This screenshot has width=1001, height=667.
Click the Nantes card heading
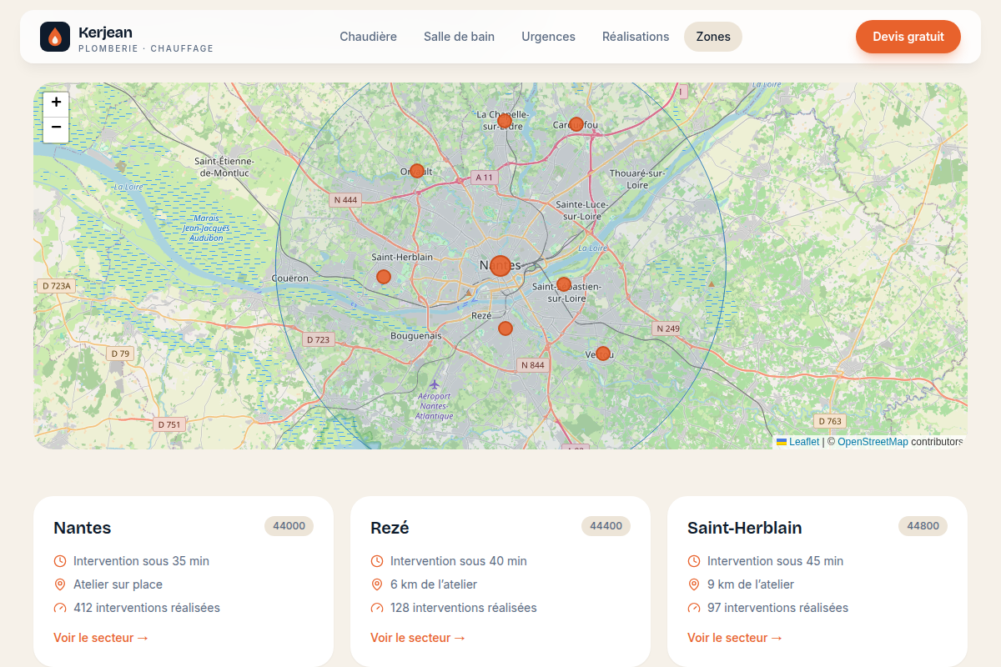[x=83, y=528]
